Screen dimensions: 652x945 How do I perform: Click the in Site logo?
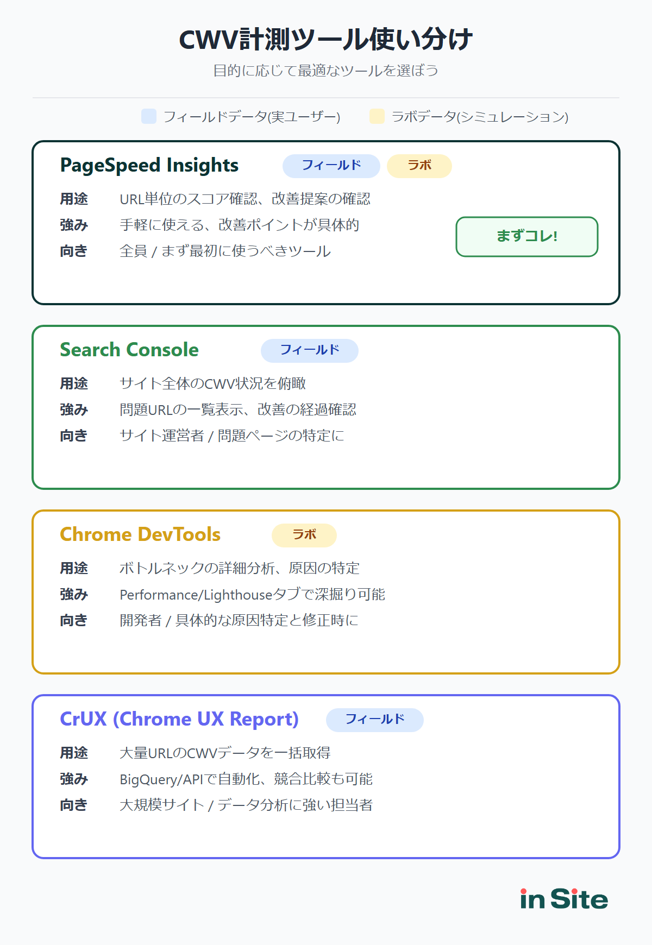pyautogui.click(x=564, y=899)
